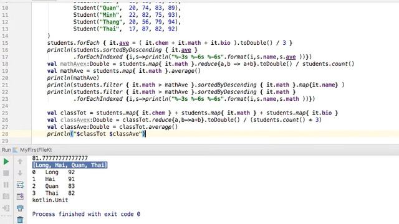Place cursor on classAvex in line 26
399x224 pixels.
pos(75,120)
